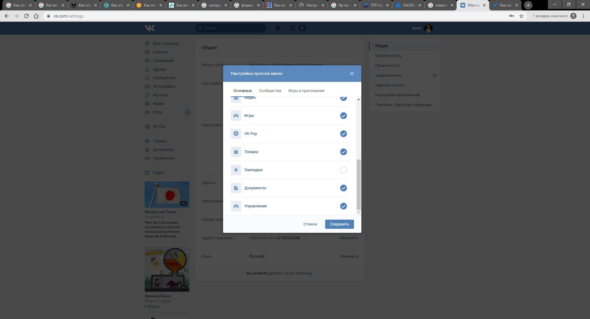Click Анна's profile avatar in header
Screen dimensions: 590x319
[x=428, y=28]
